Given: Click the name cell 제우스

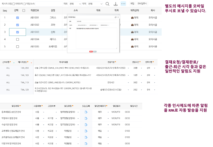Looking at the screenshot, I should point(53,39).
